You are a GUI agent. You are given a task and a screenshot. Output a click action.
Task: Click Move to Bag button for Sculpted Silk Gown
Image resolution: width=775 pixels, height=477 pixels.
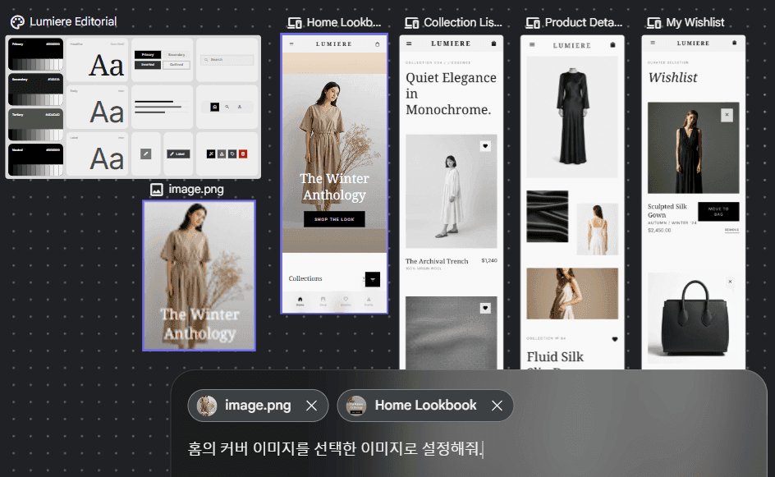pos(718,211)
